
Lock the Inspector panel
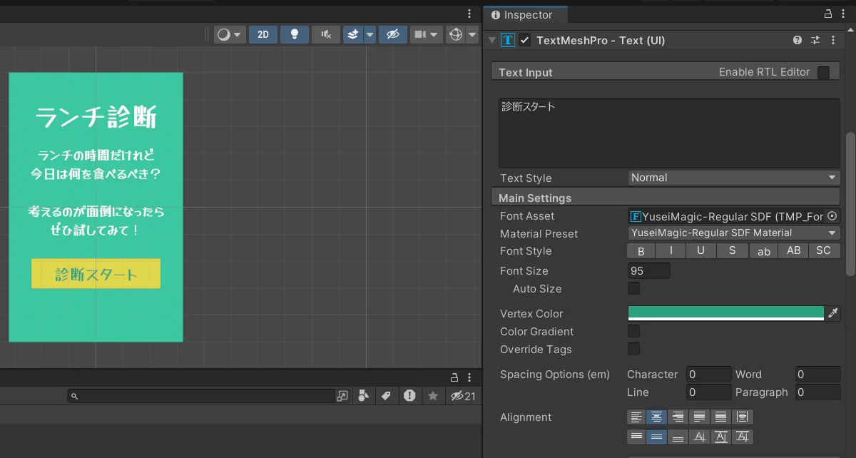point(828,14)
